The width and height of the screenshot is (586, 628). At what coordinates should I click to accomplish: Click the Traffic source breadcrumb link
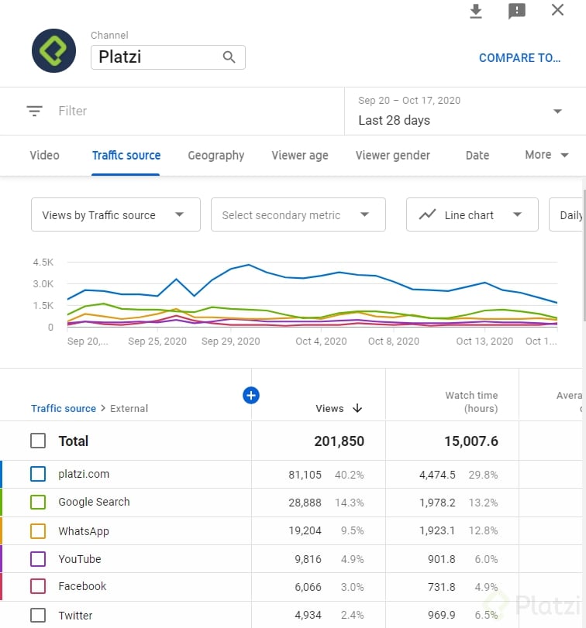point(64,408)
